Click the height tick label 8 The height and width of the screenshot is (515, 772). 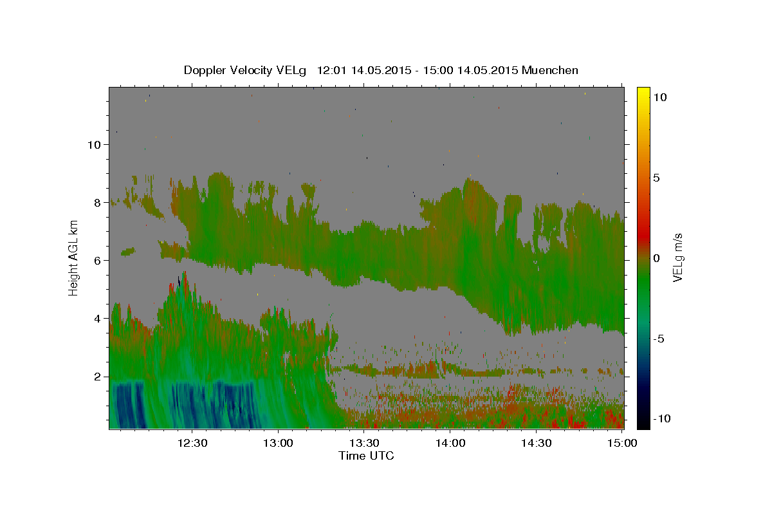coord(98,203)
